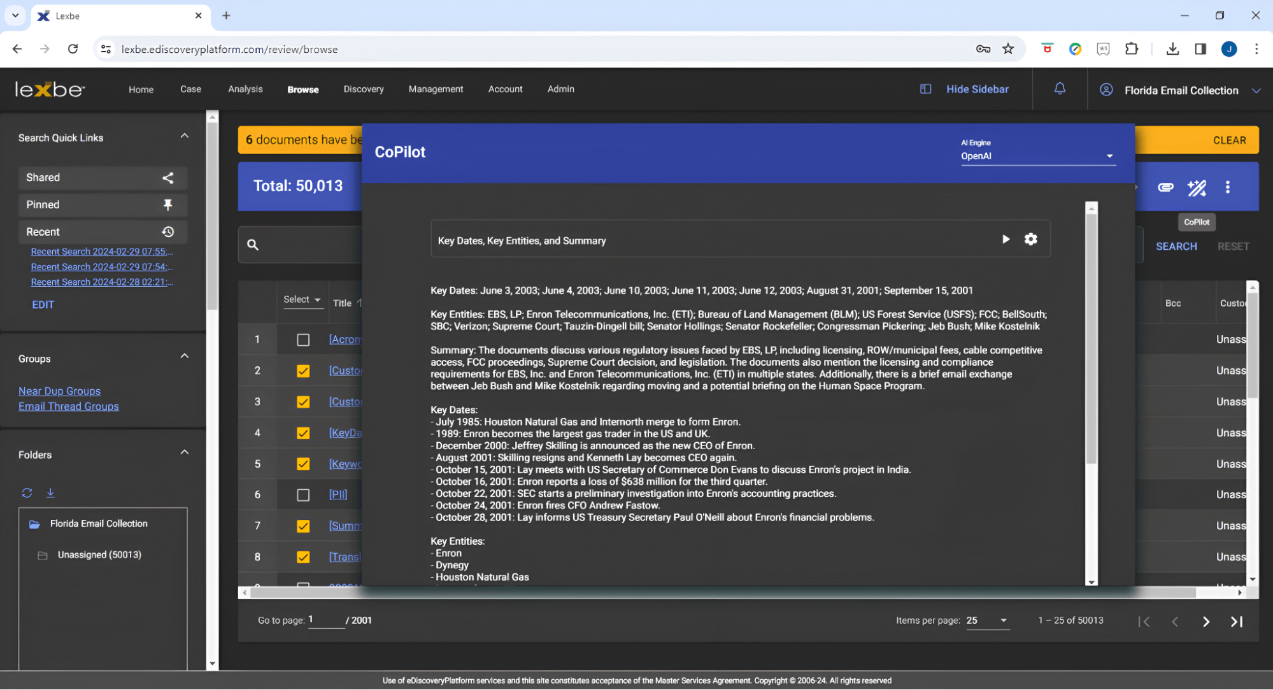1273x690 pixels.
Task: Uncheck the checkbox for row 2
Action: click(x=303, y=371)
